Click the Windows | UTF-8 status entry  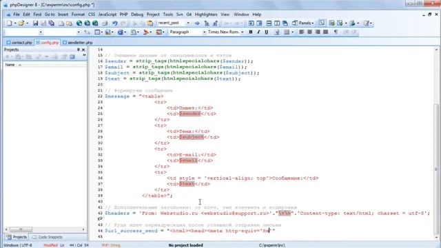coord(18,245)
